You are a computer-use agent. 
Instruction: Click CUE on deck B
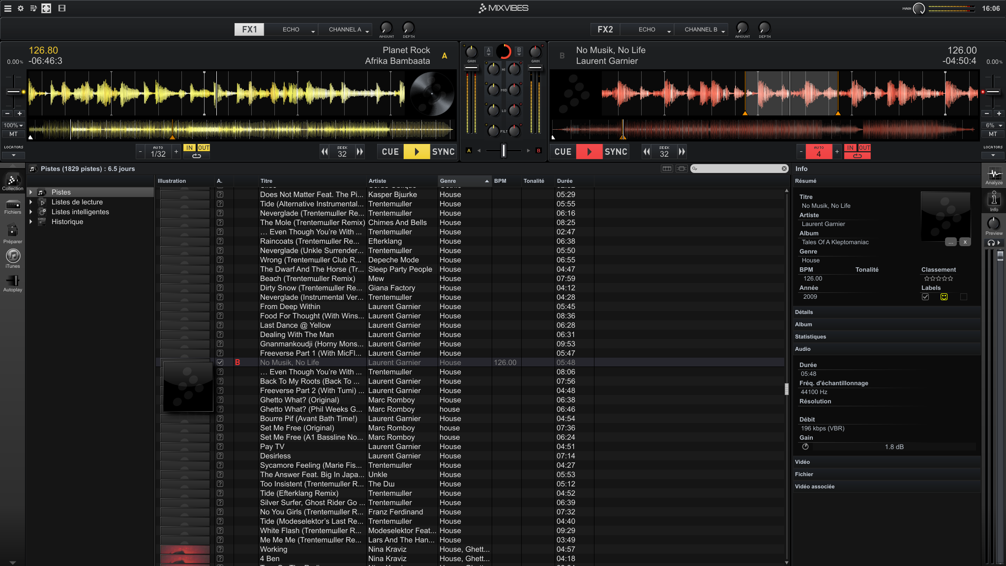coord(563,152)
